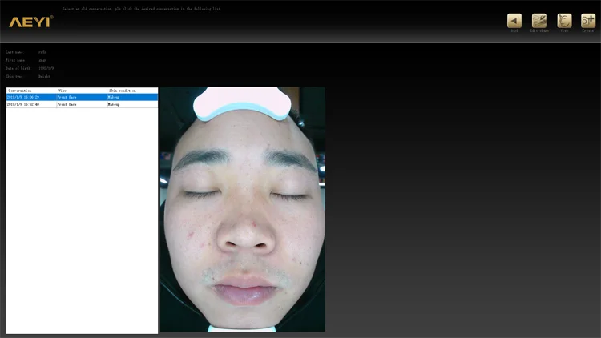Screen dimensions: 601x338
Task: Click the Skin condition column header
Action: tap(123, 91)
